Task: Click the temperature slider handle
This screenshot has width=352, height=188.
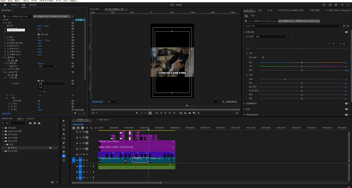Action: [x=302, y=62]
